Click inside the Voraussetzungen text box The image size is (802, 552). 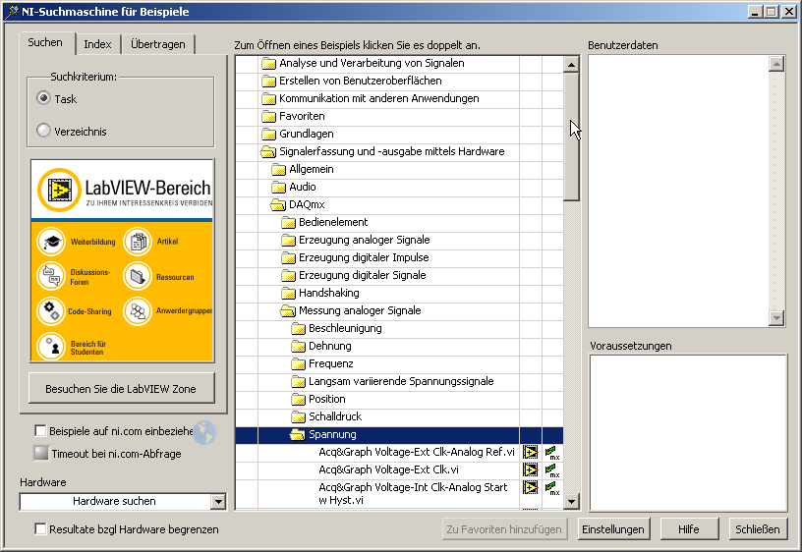pyautogui.click(x=688, y=433)
